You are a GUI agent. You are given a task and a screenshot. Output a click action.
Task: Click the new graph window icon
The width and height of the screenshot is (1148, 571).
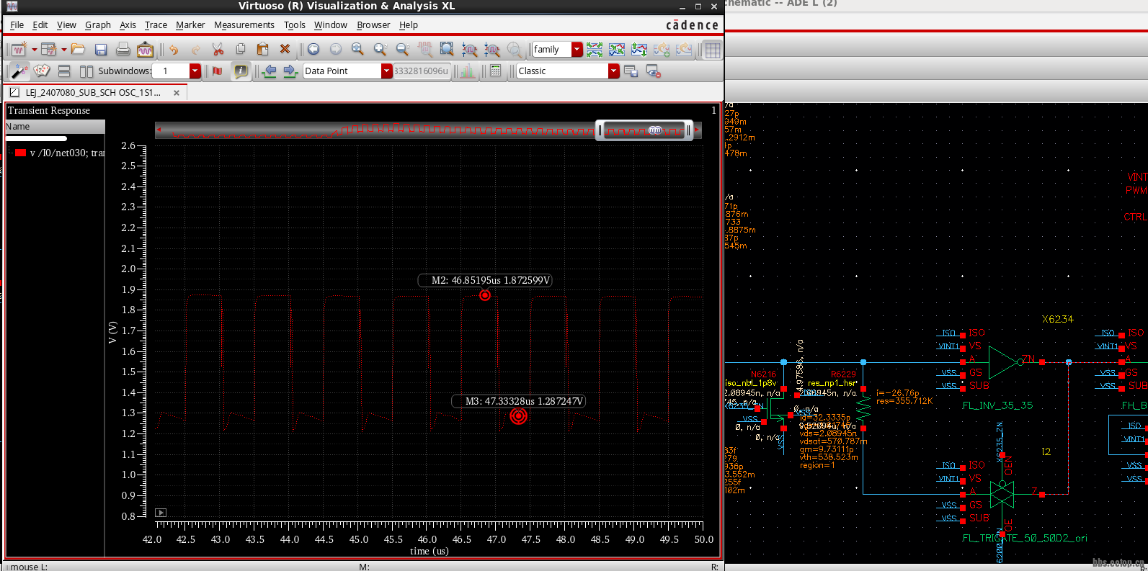click(x=19, y=50)
